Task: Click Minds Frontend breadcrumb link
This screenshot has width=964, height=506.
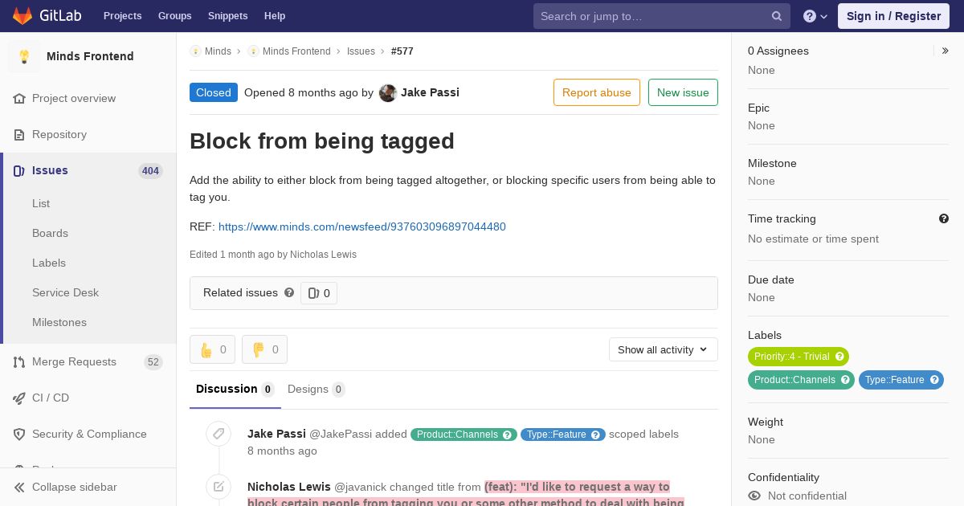Action: click(296, 51)
